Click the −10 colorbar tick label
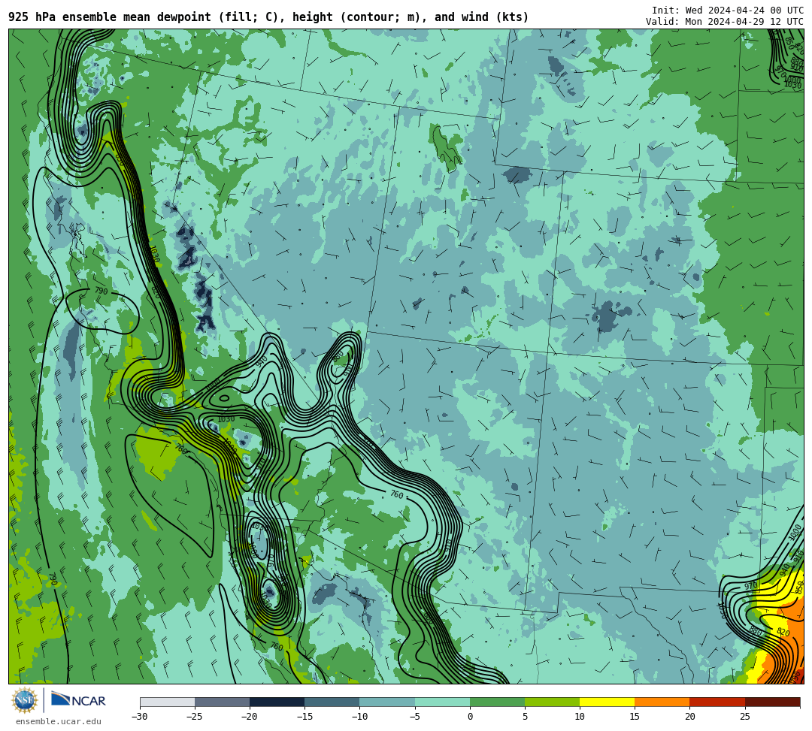The image size is (812, 731). tap(359, 717)
